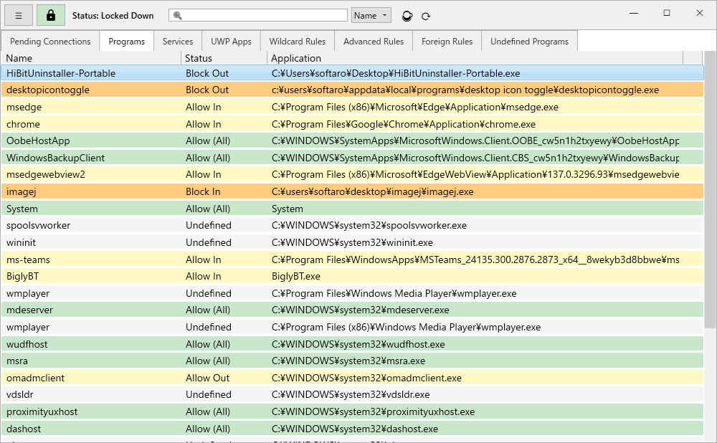Minimize the firewall control window

(634, 13)
